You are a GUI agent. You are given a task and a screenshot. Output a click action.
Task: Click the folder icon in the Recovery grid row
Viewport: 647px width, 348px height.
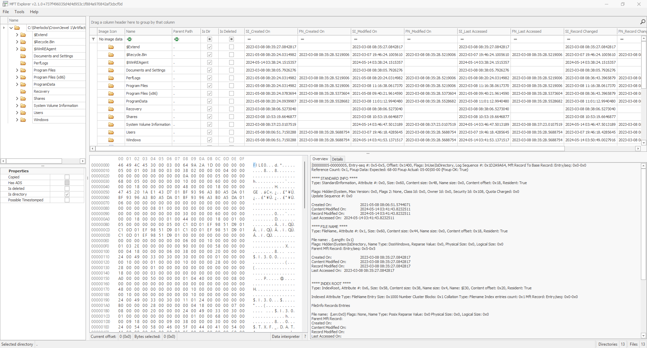pos(111,109)
